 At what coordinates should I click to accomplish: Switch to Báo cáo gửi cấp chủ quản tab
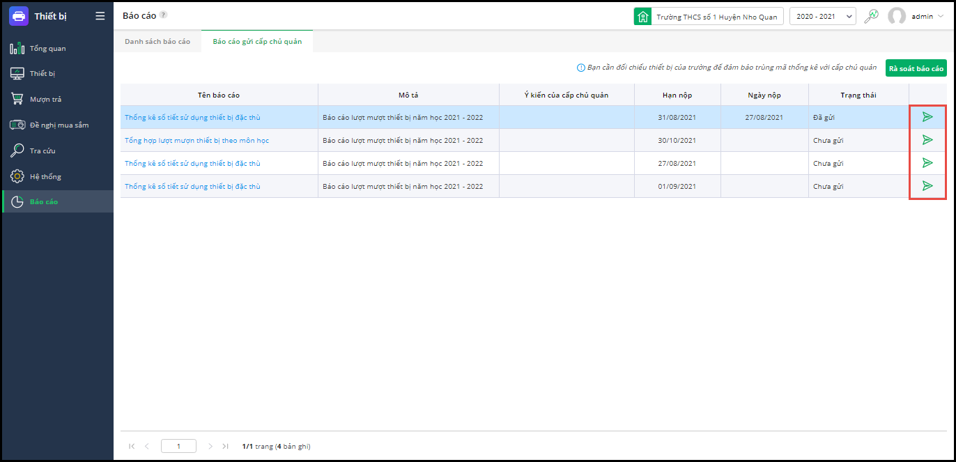pyautogui.click(x=257, y=42)
